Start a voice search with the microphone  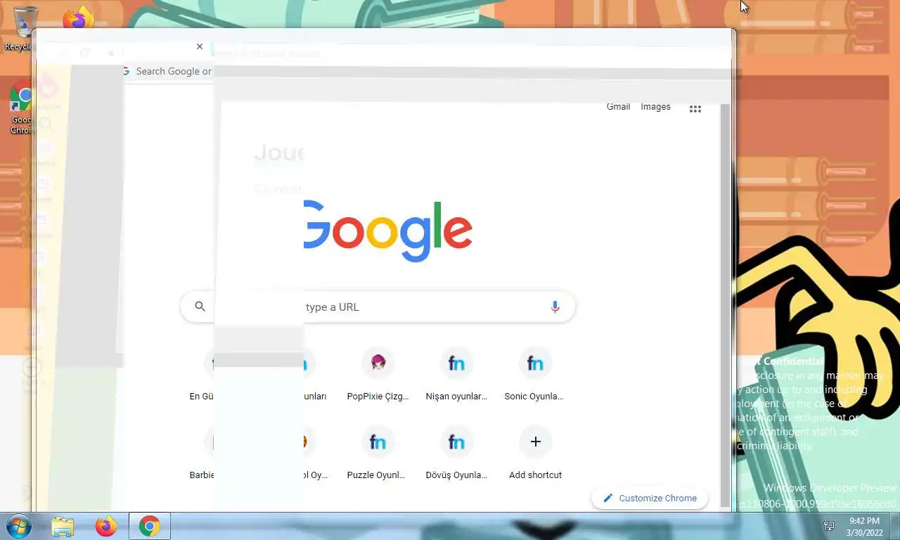[x=555, y=307]
